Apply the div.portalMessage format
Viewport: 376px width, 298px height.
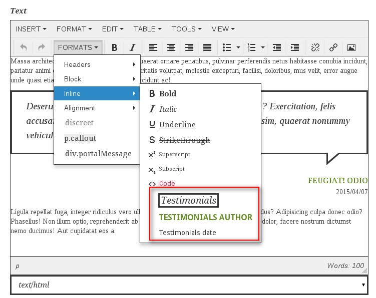pos(97,153)
